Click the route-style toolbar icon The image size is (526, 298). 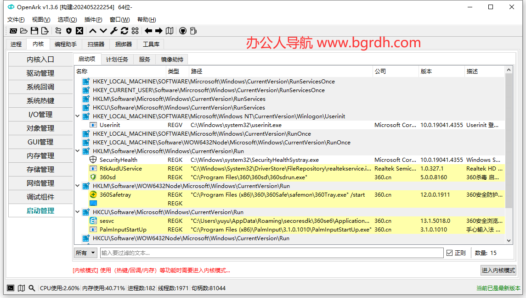58,31
